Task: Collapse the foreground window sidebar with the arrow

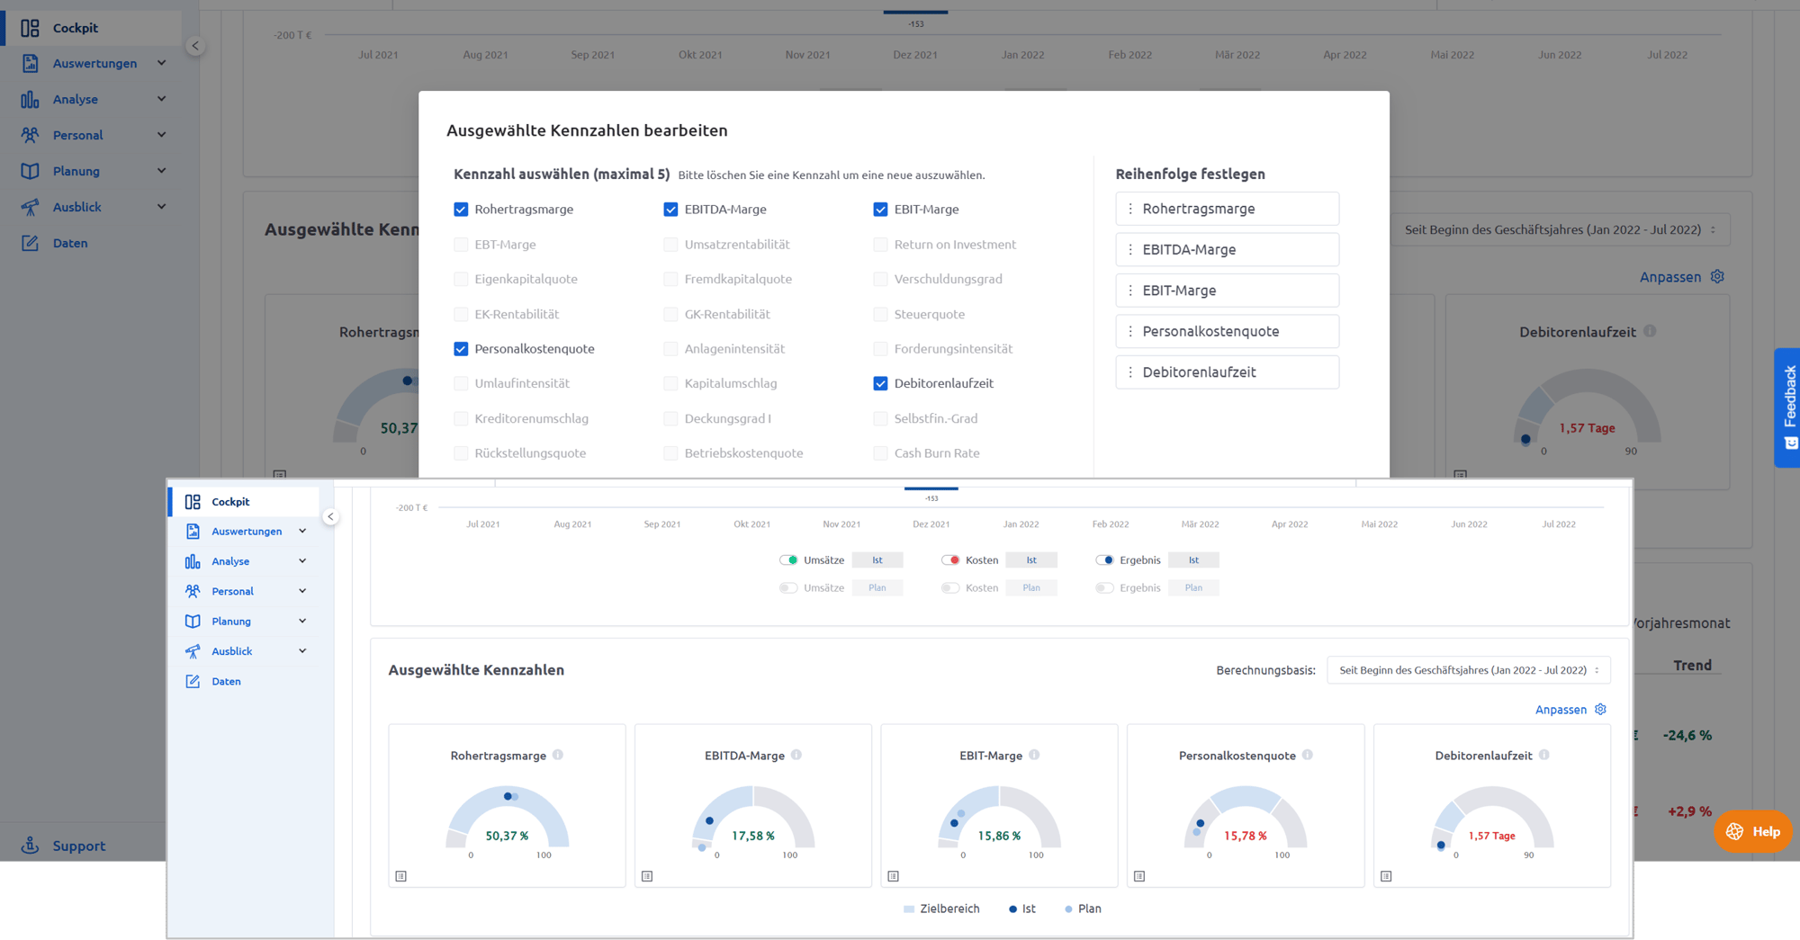Action: 330,516
